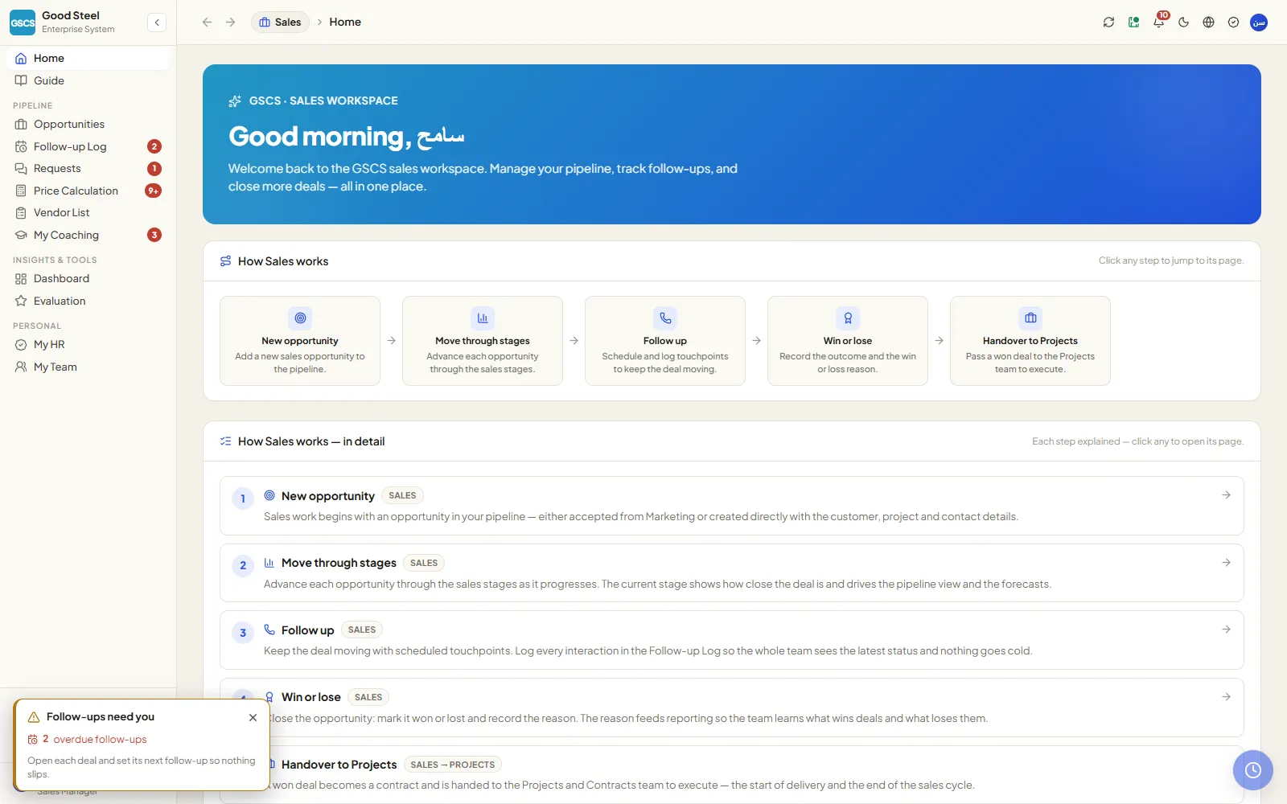Click the arrow on Move through stages detail row
Screen dimensions: 1287x804
click(x=1226, y=563)
